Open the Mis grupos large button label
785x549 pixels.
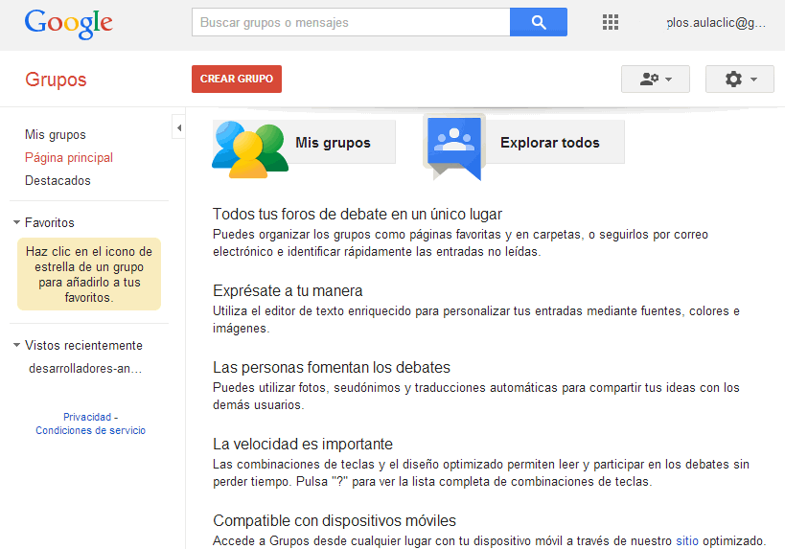click(x=333, y=142)
